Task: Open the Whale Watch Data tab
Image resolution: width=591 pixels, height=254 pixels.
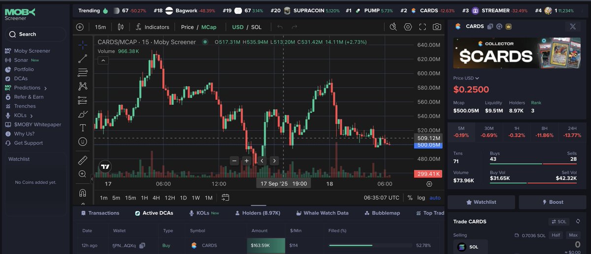Action: (x=322, y=213)
